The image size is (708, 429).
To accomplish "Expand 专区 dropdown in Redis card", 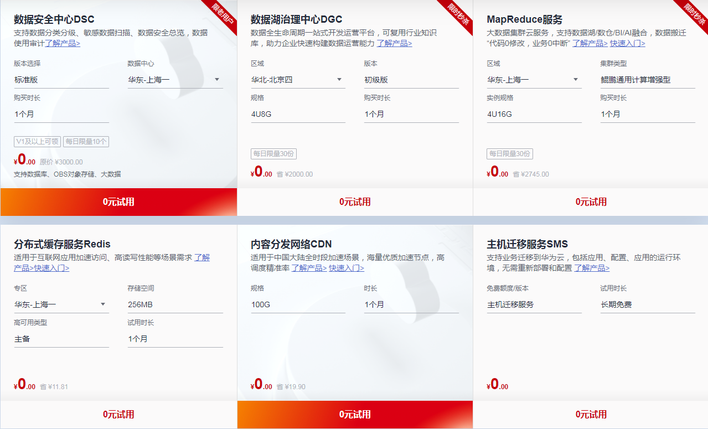I will (x=61, y=304).
